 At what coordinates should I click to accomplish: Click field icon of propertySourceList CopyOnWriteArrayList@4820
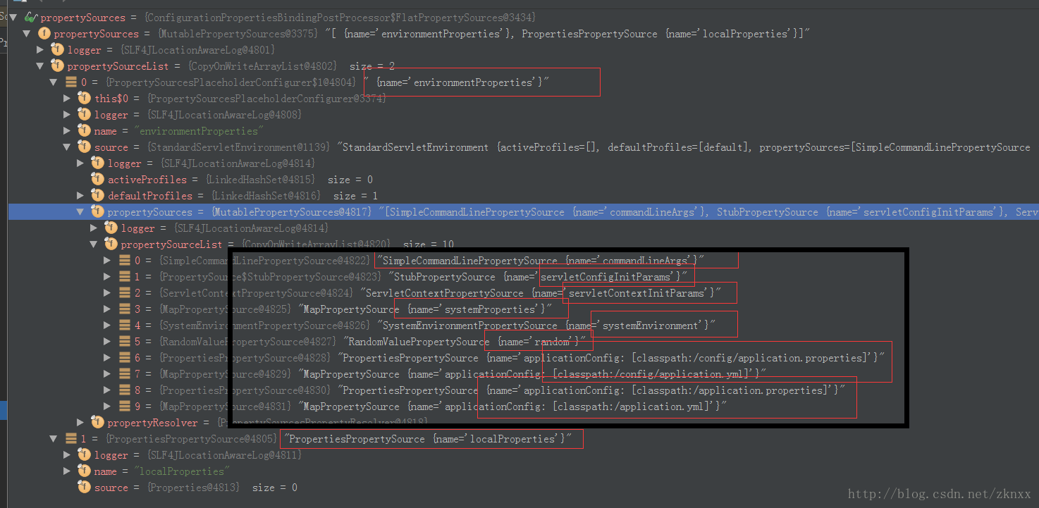click(x=111, y=244)
